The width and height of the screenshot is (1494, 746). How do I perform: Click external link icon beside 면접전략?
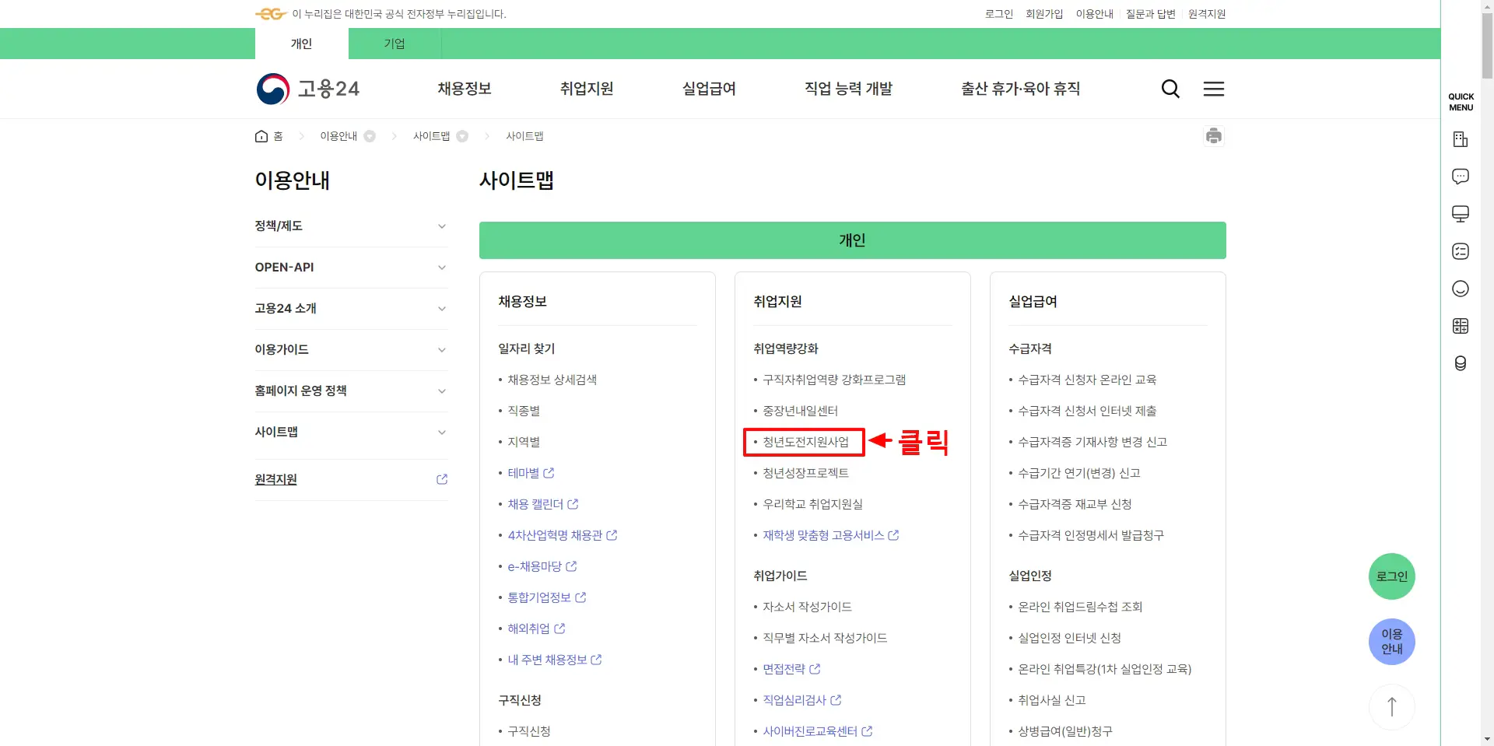815,669
